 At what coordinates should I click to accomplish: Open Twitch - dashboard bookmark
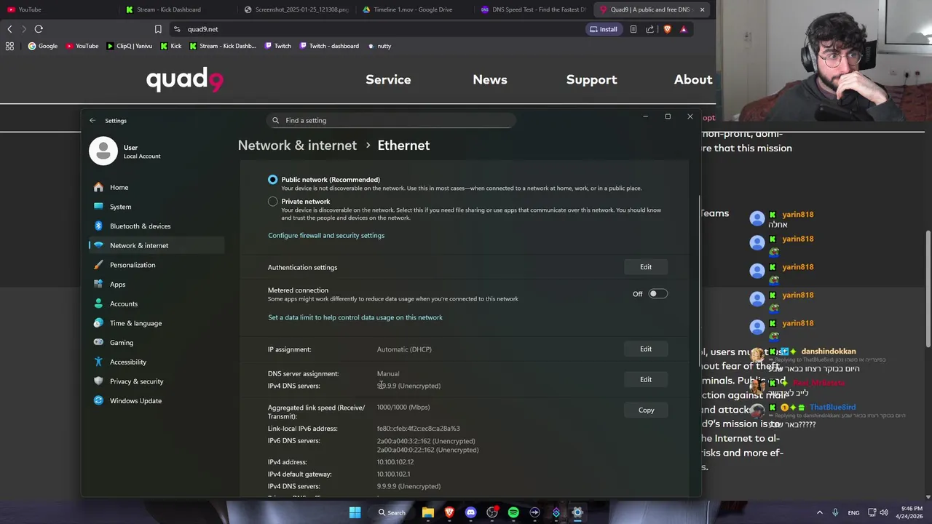coord(329,46)
